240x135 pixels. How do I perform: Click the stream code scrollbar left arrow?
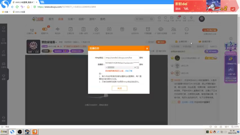click(x=106, y=67)
